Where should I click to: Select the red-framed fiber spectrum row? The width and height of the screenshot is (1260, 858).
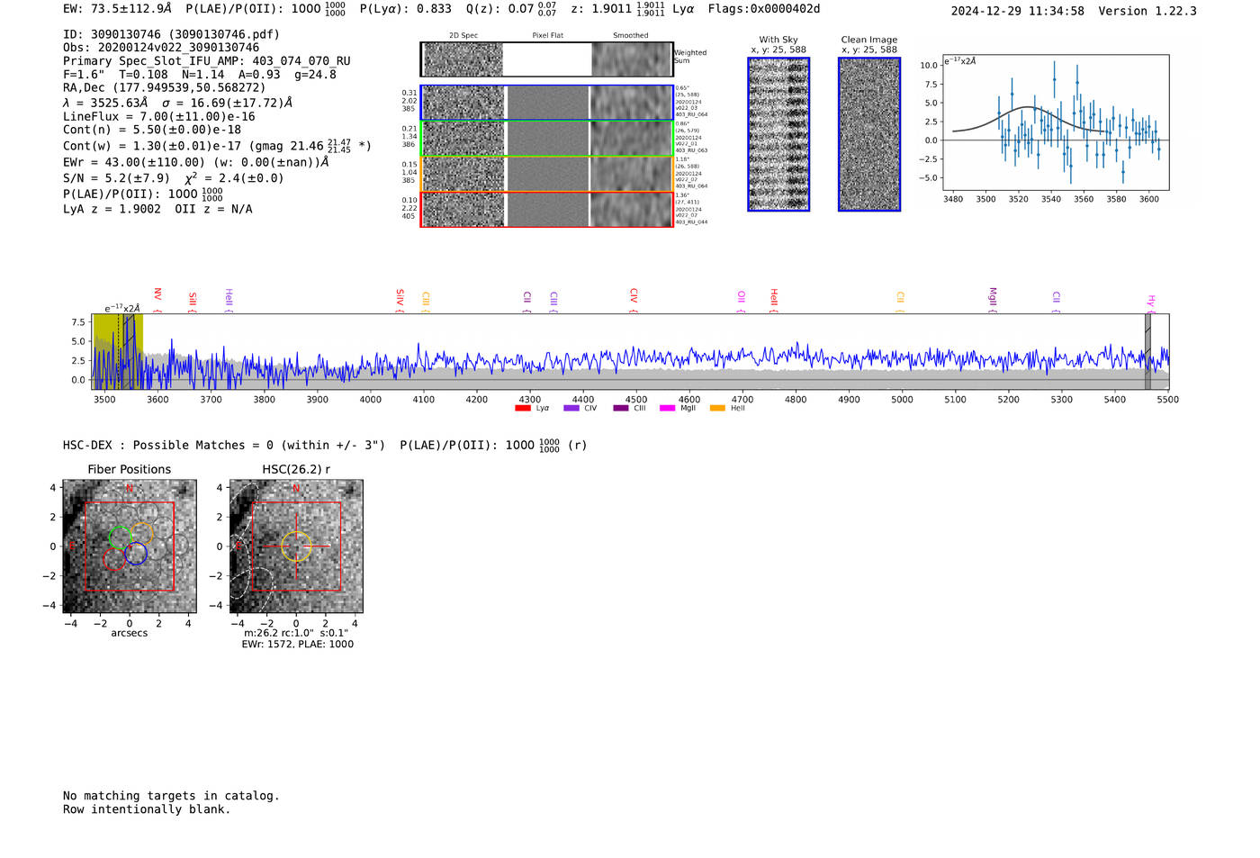546,209
